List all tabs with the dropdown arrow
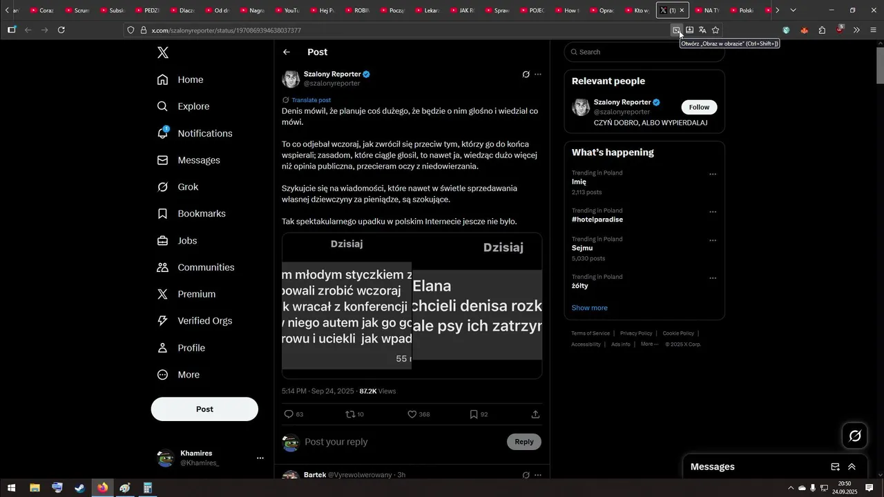The image size is (884, 497). 793,10
